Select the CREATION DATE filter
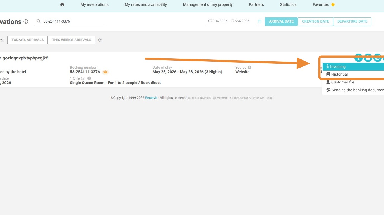384x215 pixels. pos(315,21)
